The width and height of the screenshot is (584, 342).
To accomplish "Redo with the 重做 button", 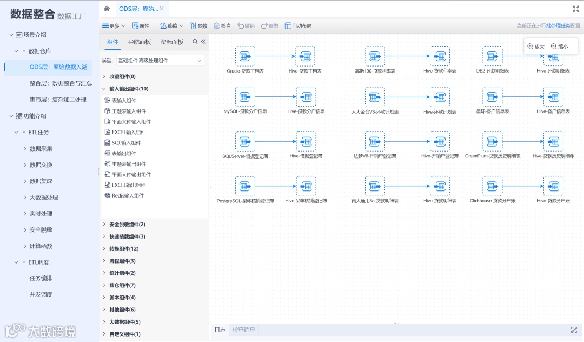I will (x=270, y=26).
